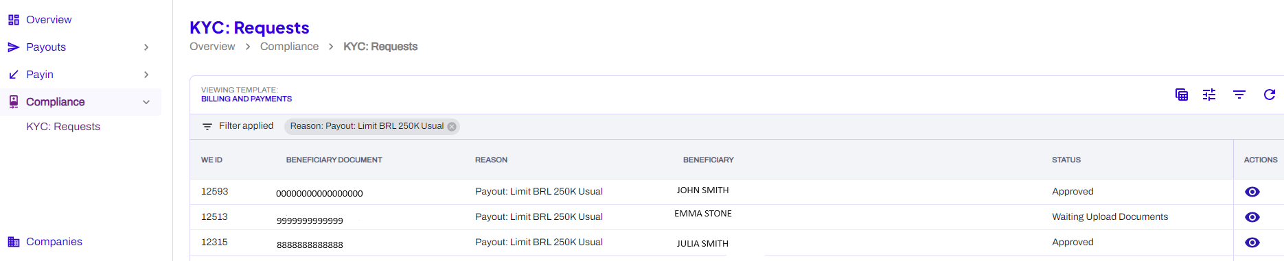Sort by the Status column header

pos(1066,160)
